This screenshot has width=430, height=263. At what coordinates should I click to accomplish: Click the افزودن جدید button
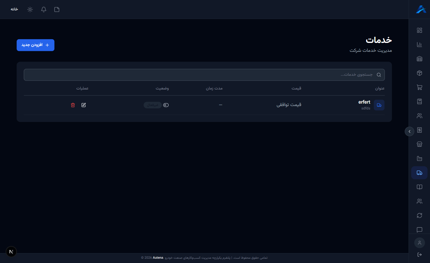click(x=35, y=45)
